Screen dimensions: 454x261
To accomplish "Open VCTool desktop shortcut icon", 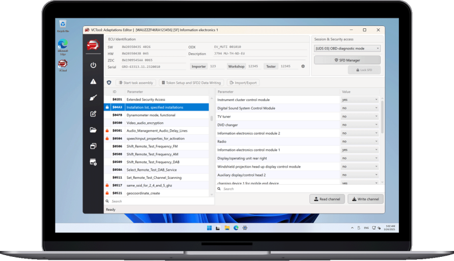I will [x=63, y=64].
